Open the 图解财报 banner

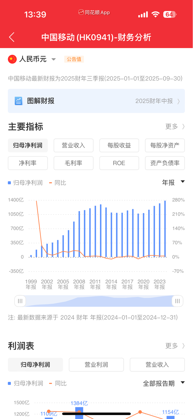pos(96,101)
